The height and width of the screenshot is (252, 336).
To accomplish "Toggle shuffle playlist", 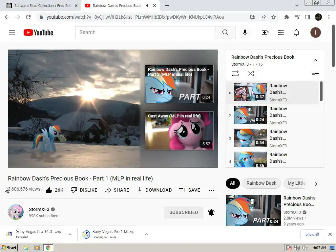I will pyautogui.click(x=251, y=73).
